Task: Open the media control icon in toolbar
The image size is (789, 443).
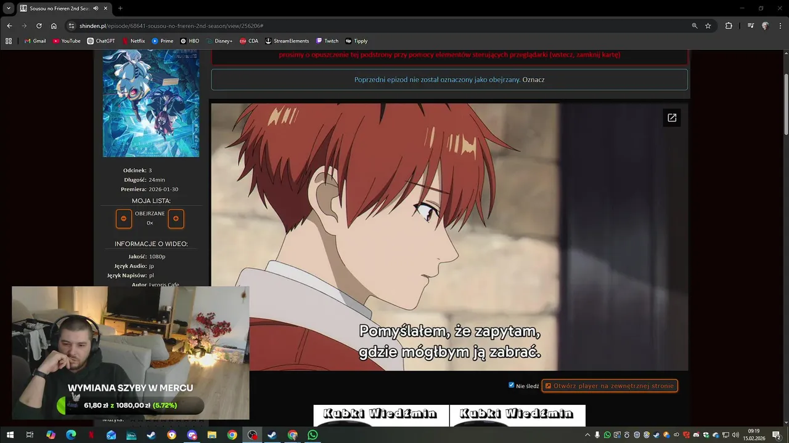Action: (x=750, y=26)
